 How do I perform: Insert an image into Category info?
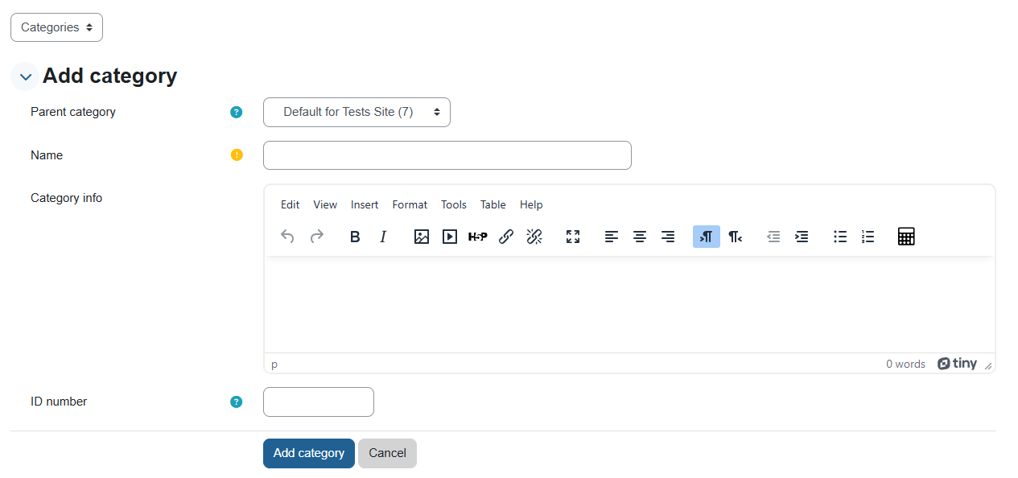tap(422, 237)
